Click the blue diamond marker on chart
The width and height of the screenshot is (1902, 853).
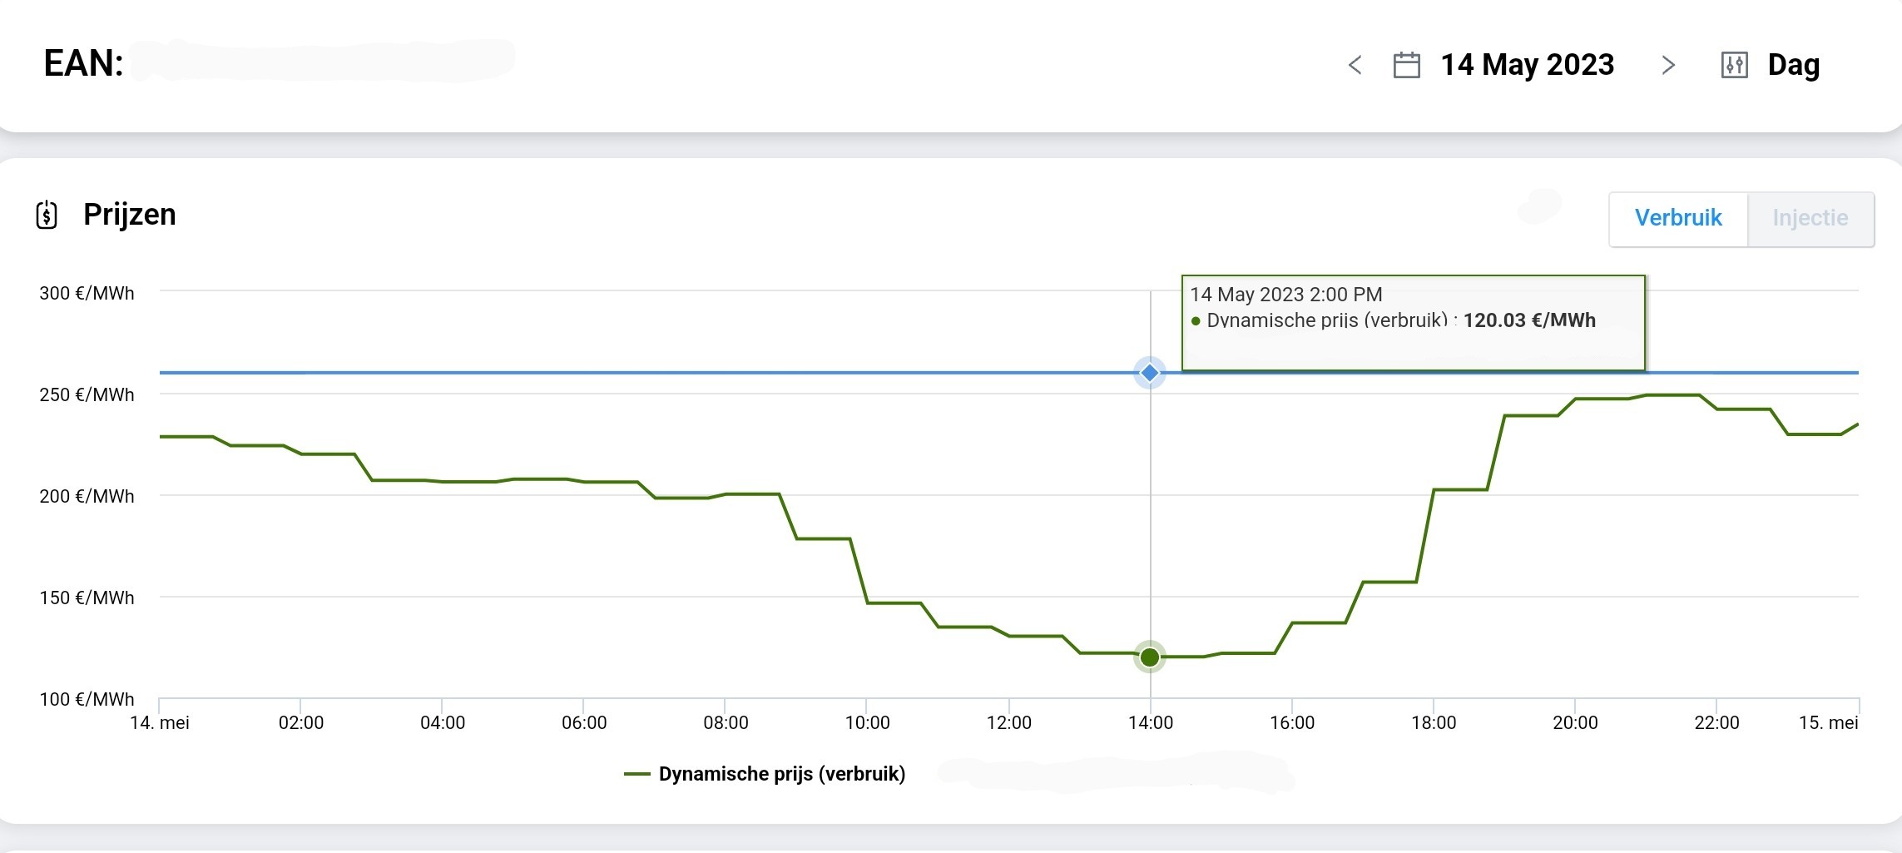(x=1150, y=373)
